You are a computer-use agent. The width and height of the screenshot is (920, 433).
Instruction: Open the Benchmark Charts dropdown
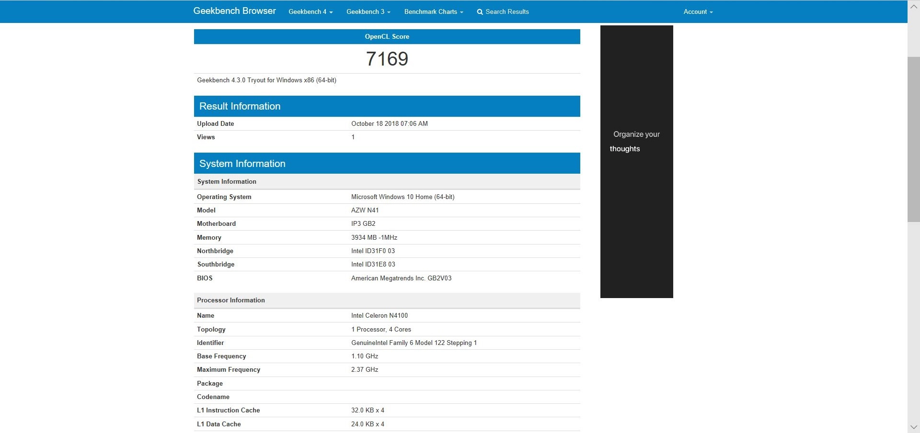pos(434,11)
